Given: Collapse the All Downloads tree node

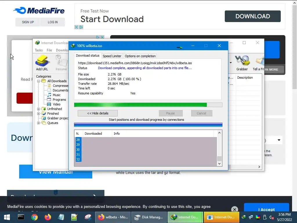Looking at the screenshot, I should (39, 81).
